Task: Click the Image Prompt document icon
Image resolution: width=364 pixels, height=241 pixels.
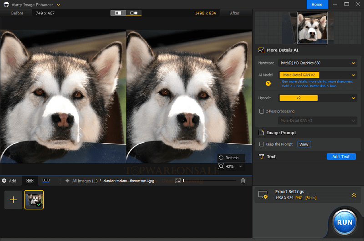Action: pyautogui.click(x=261, y=133)
